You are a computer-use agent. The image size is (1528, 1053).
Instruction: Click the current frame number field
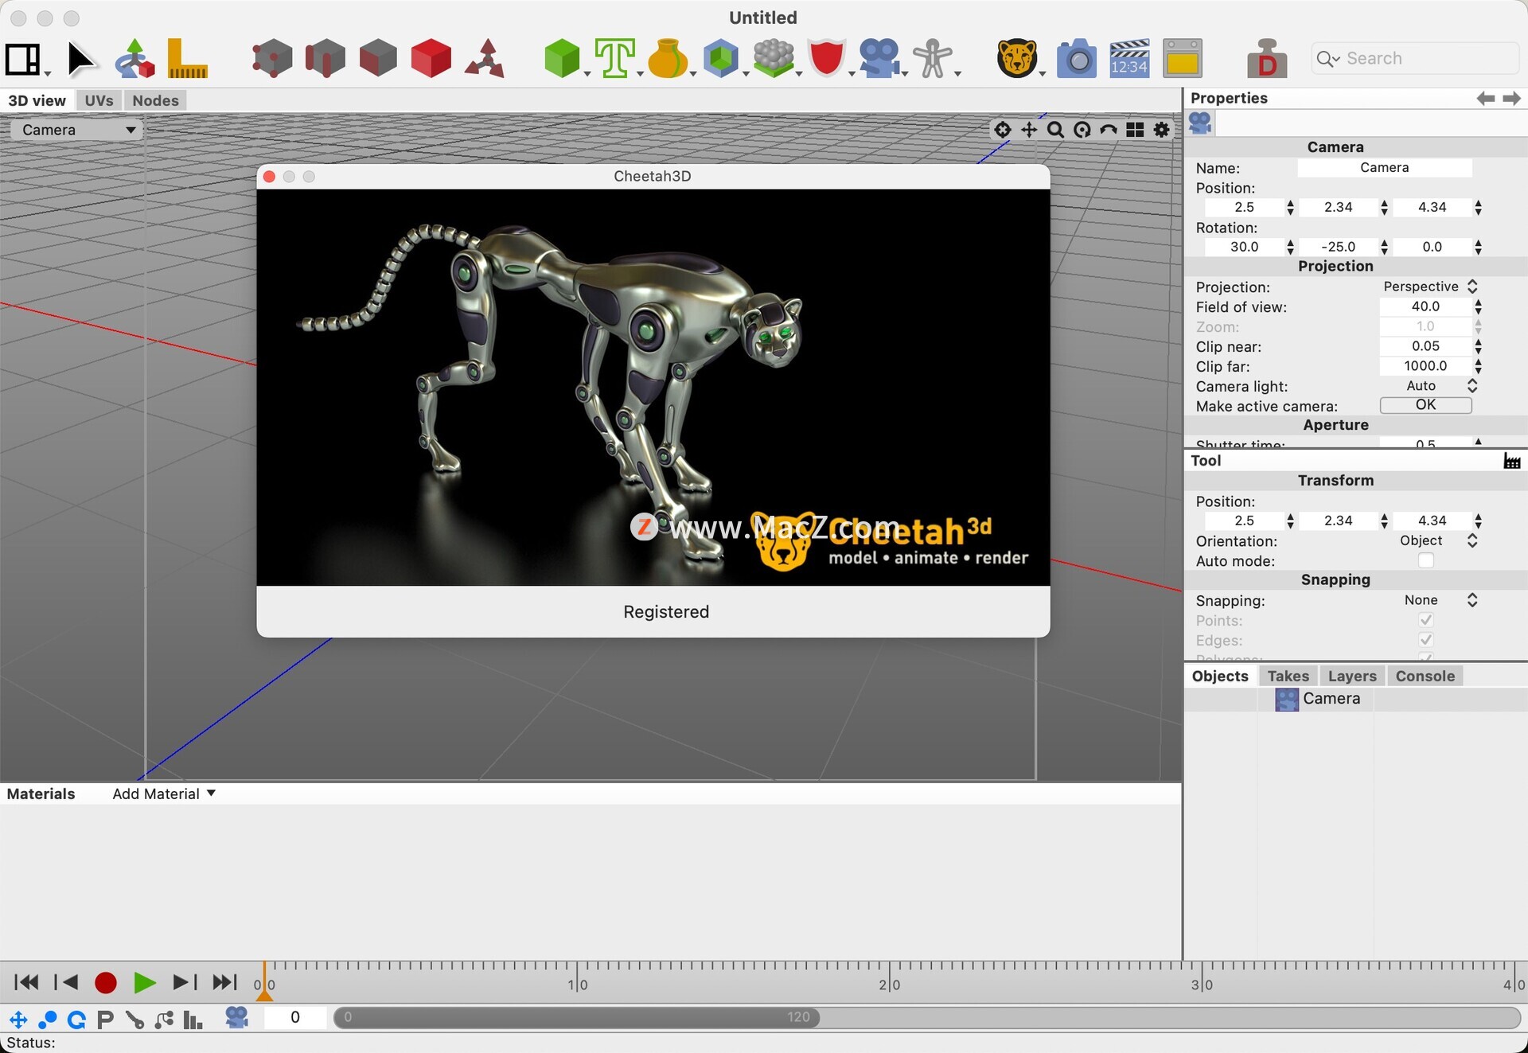(x=295, y=1017)
